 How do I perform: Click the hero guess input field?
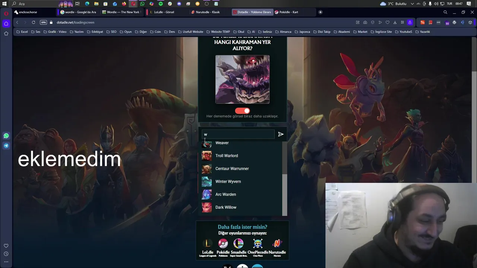[238, 134]
